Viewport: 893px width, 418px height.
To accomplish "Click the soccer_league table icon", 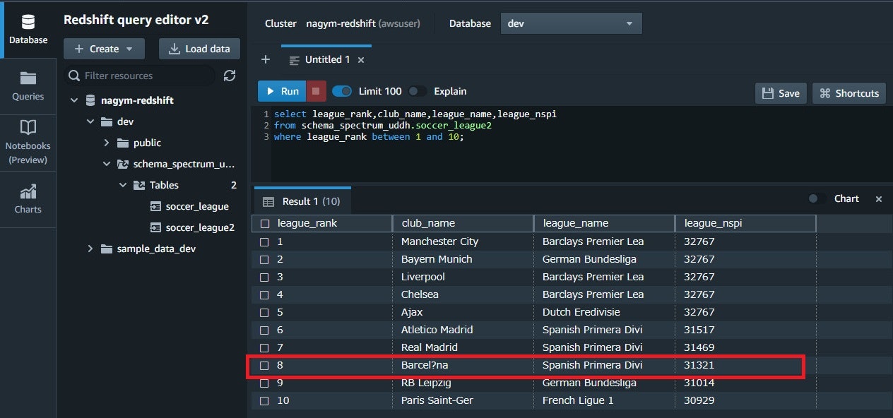I will [156, 206].
